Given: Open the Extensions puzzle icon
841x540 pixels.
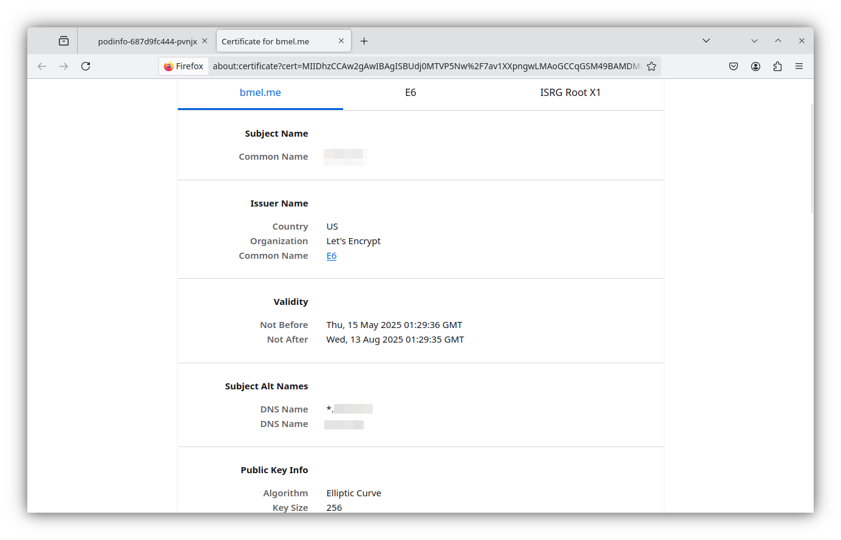Looking at the screenshot, I should [777, 66].
